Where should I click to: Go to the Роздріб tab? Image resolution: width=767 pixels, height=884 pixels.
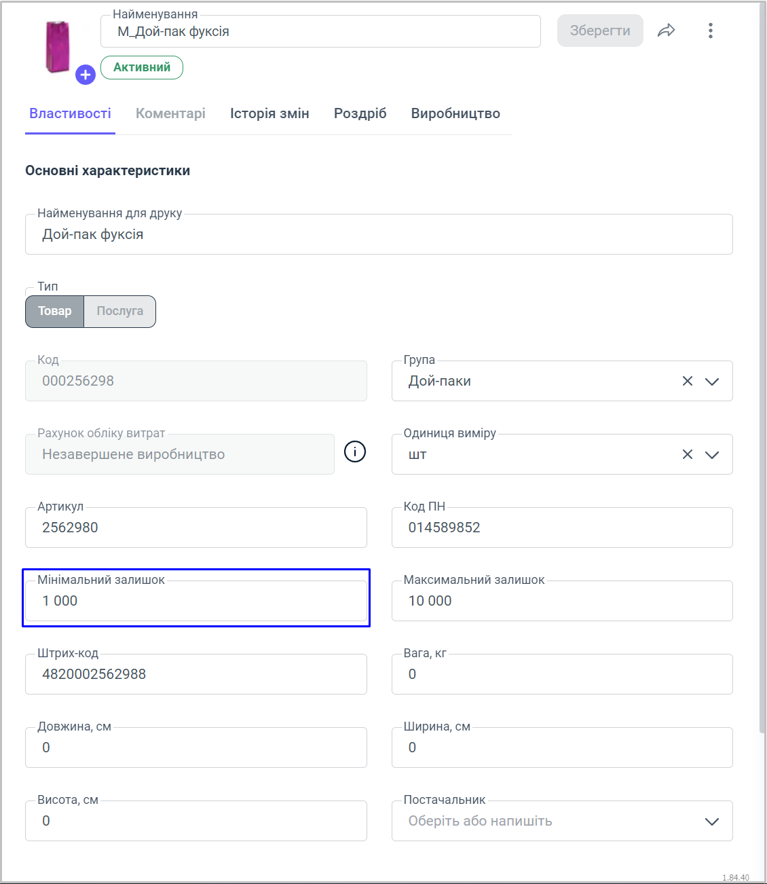coord(360,114)
